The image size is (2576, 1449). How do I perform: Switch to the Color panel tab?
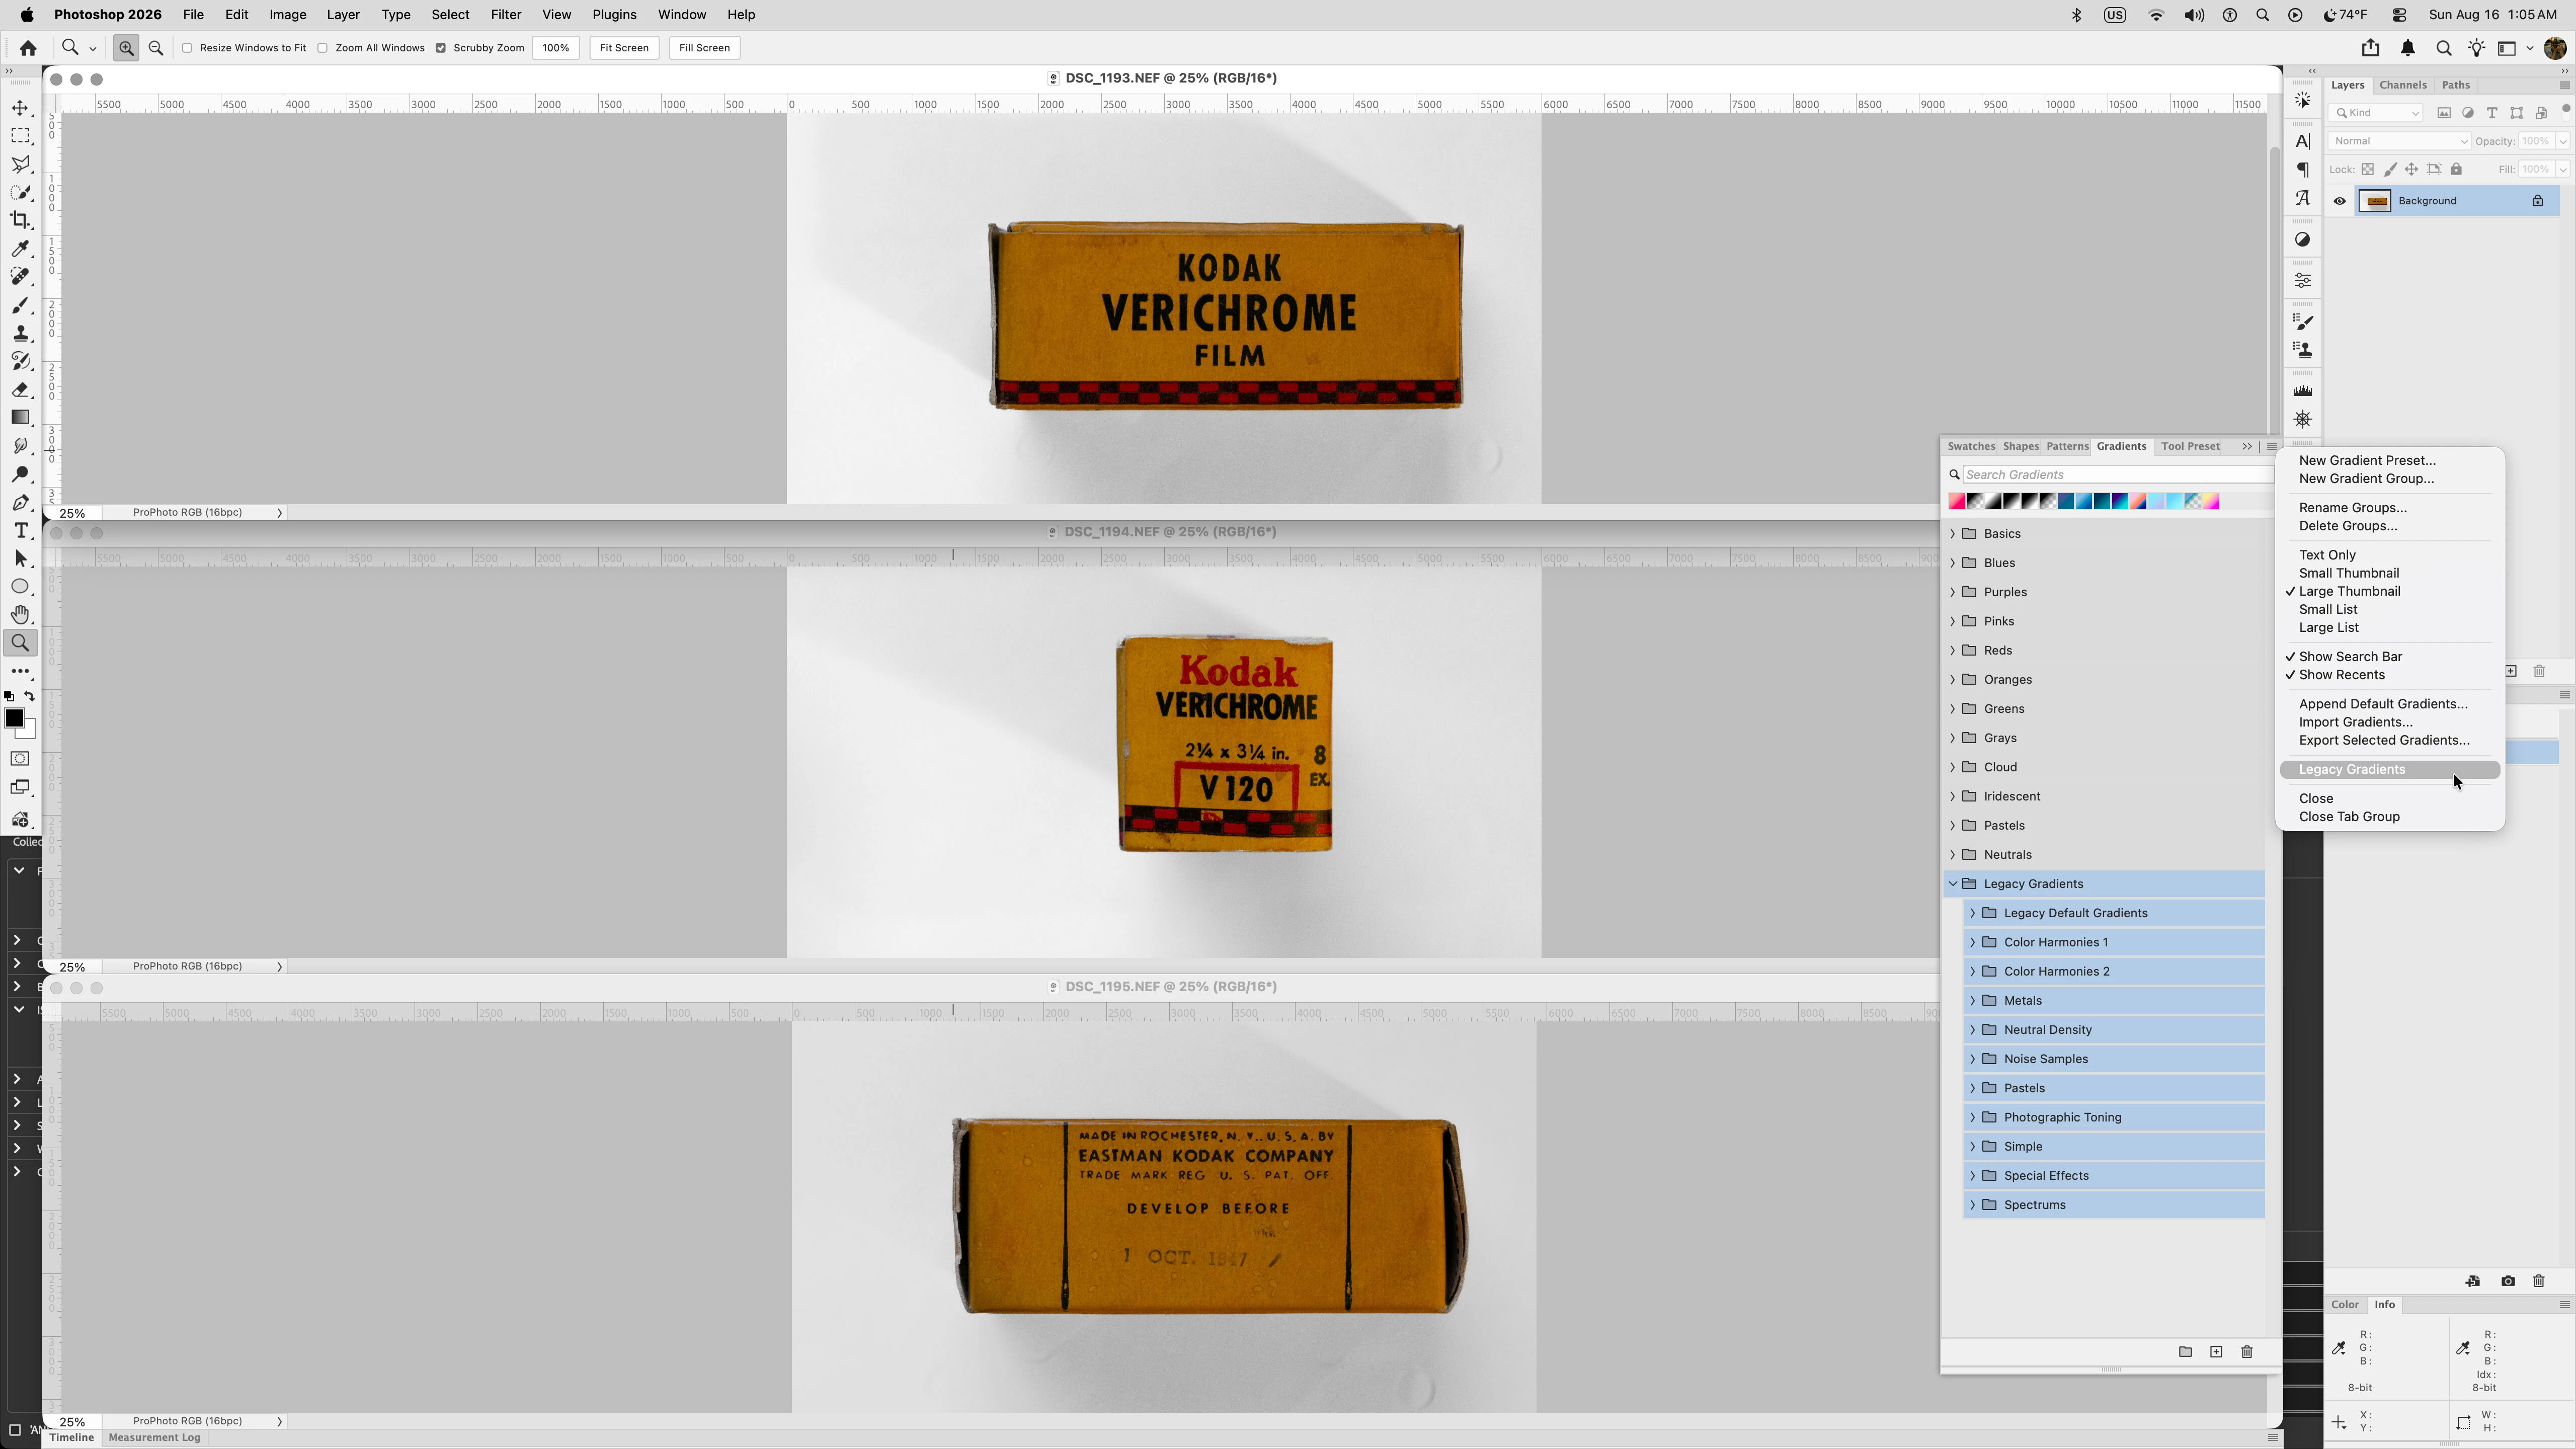coord(2345,1305)
